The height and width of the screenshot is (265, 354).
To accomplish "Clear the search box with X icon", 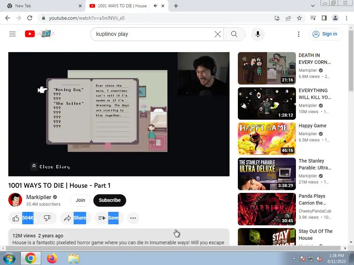I will (x=218, y=34).
